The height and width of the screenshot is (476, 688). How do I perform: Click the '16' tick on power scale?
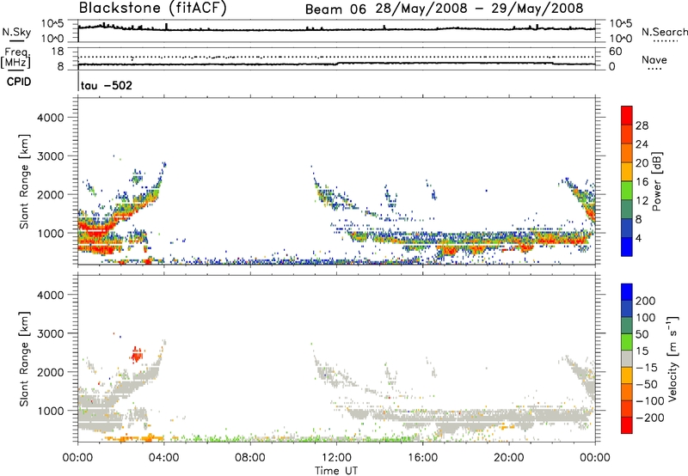point(642,182)
